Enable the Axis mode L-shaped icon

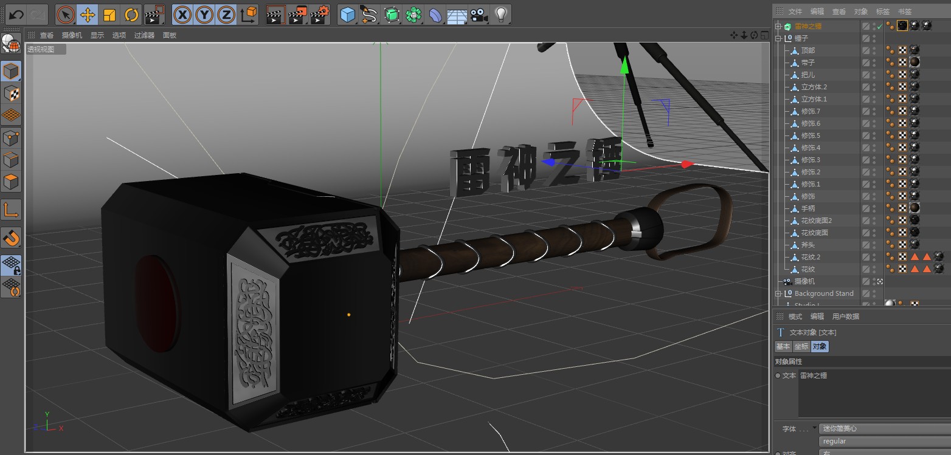[x=11, y=210]
